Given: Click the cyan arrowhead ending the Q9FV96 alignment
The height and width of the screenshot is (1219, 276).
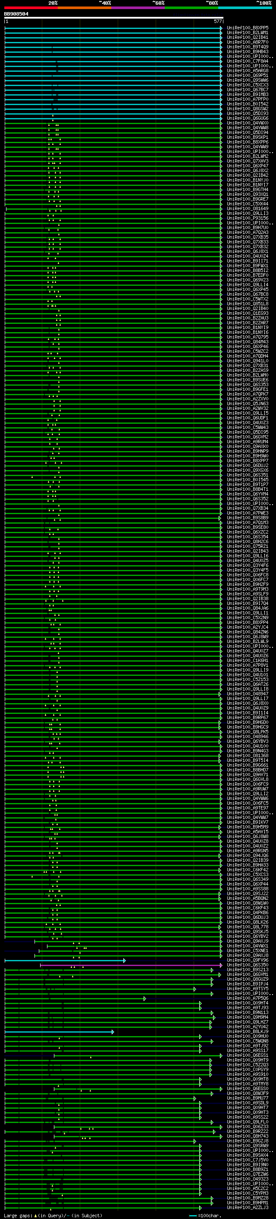Looking at the screenshot, I should (x=125, y=960).
